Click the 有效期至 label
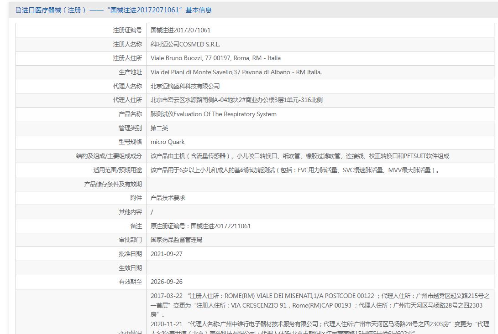The height and width of the screenshot is (334, 498). click(130, 282)
